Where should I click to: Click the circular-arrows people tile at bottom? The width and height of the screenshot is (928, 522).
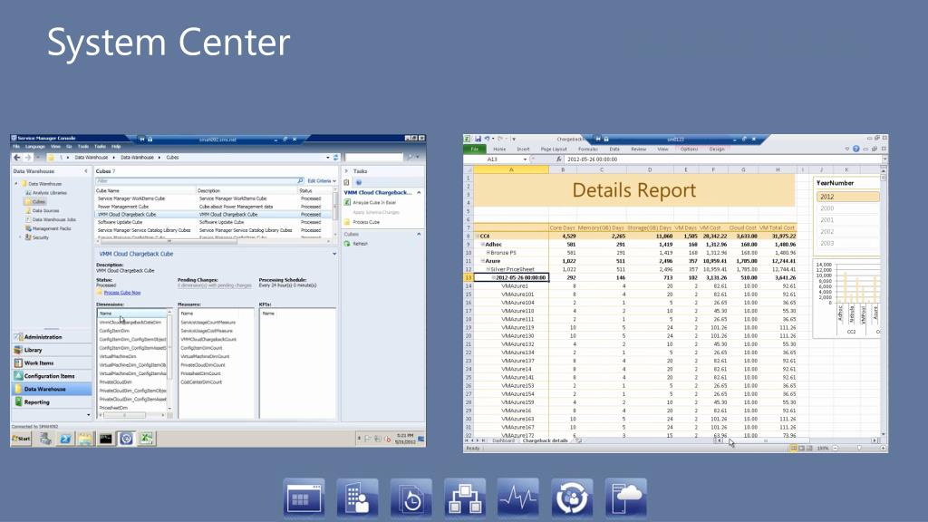point(572,498)
